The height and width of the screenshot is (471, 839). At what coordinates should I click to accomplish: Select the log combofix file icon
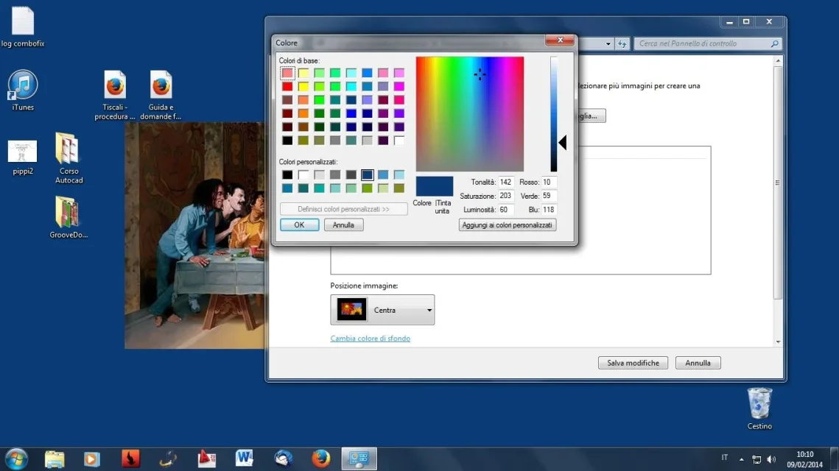pyautogui.click(x=23, y=26)
